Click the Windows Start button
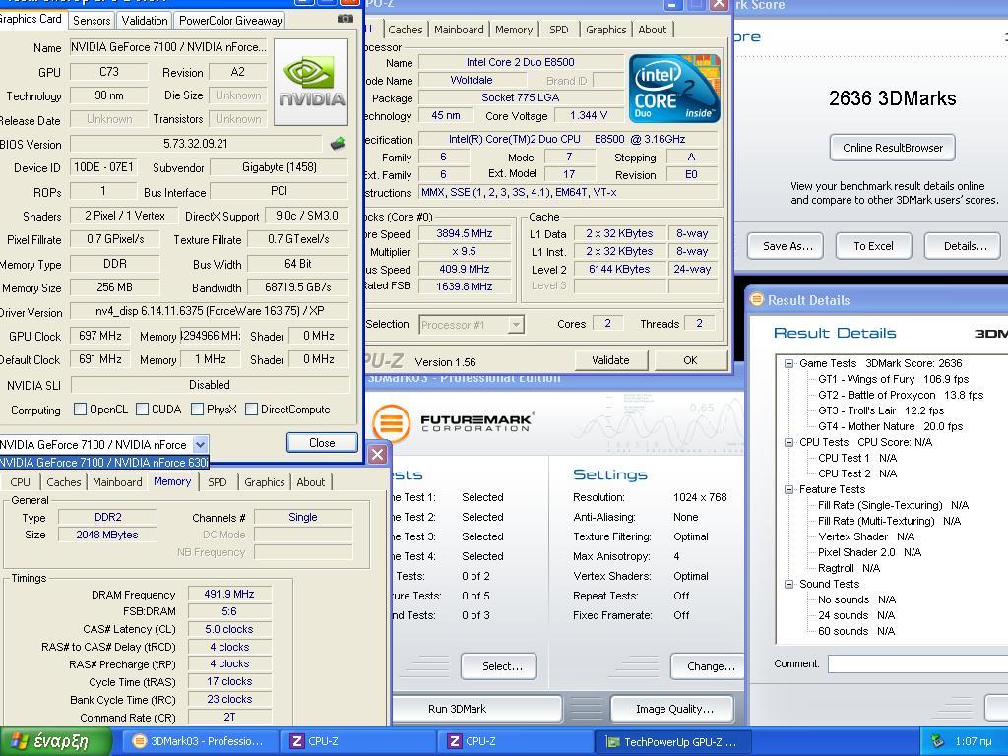The width and height of the screenshot is (1008, 756). pos(56,742)
